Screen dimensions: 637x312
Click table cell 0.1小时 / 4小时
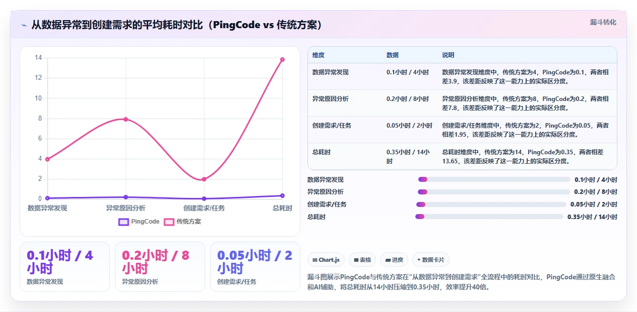pos(408,72)
